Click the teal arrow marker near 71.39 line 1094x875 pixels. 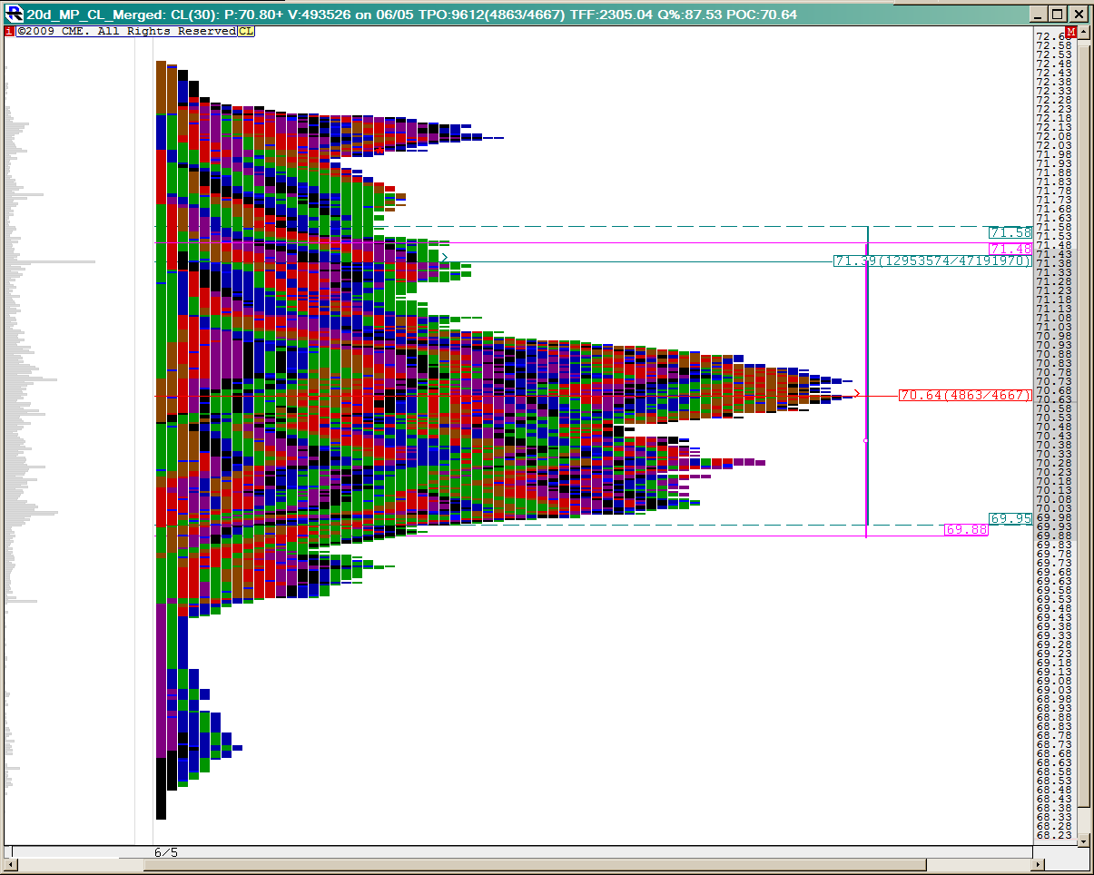(x=444, y=258)
